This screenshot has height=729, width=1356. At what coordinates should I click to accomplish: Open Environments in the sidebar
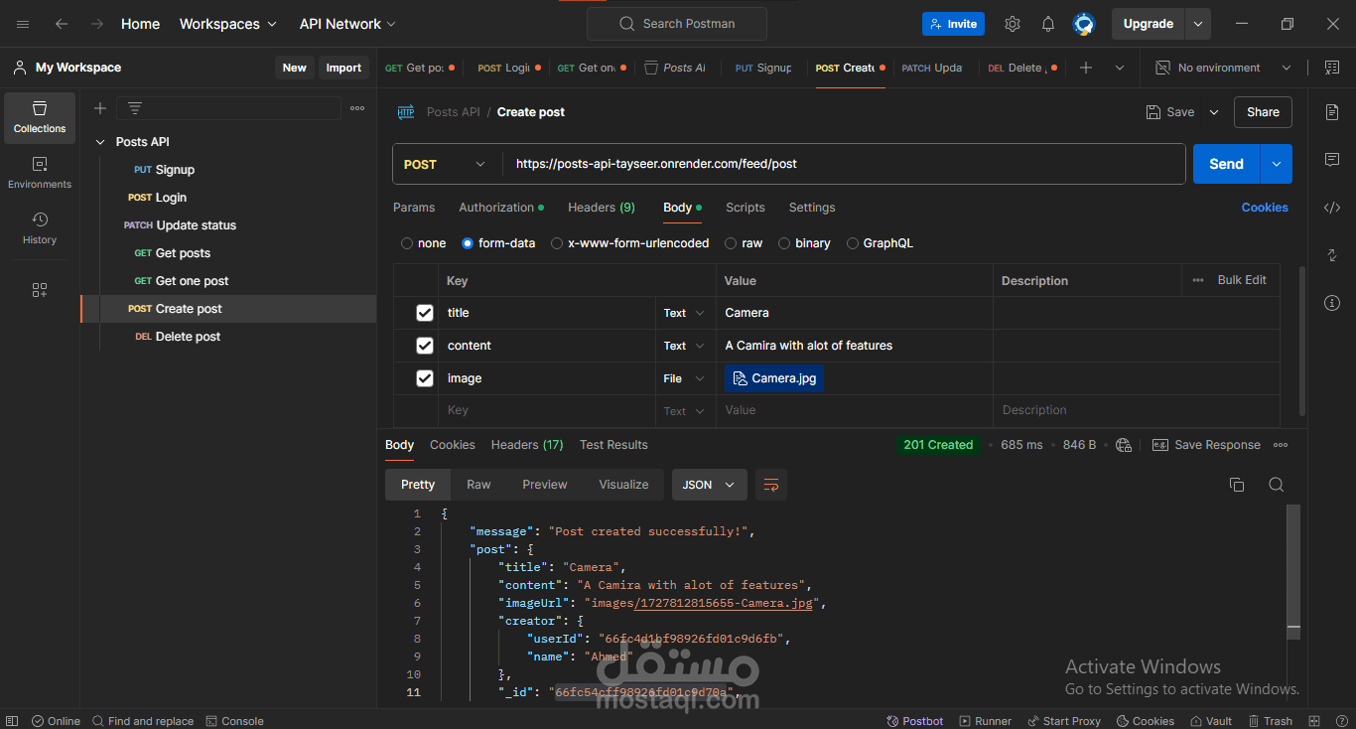pos(40,174)
